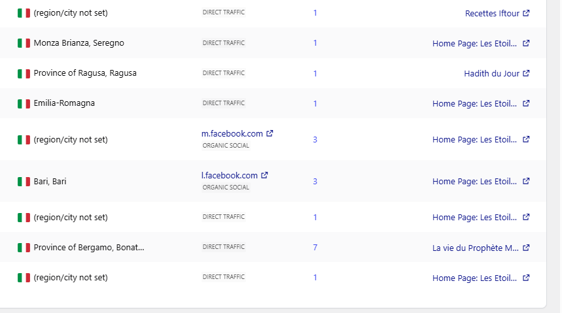The width and height of the screenshot is (562, 313).
Task: Click visit count 3 in Bari row
Action: click(315, 181)
